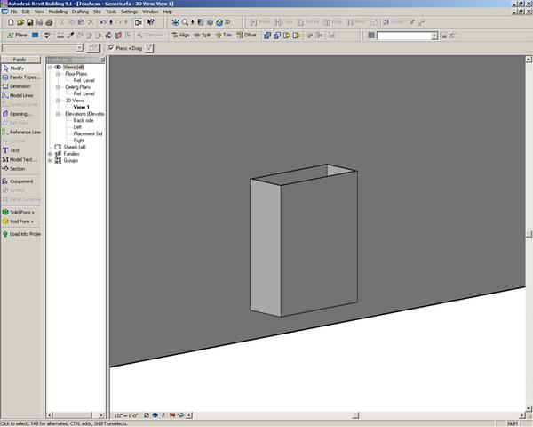Open the Back side elevation view

tap(84, 120)
